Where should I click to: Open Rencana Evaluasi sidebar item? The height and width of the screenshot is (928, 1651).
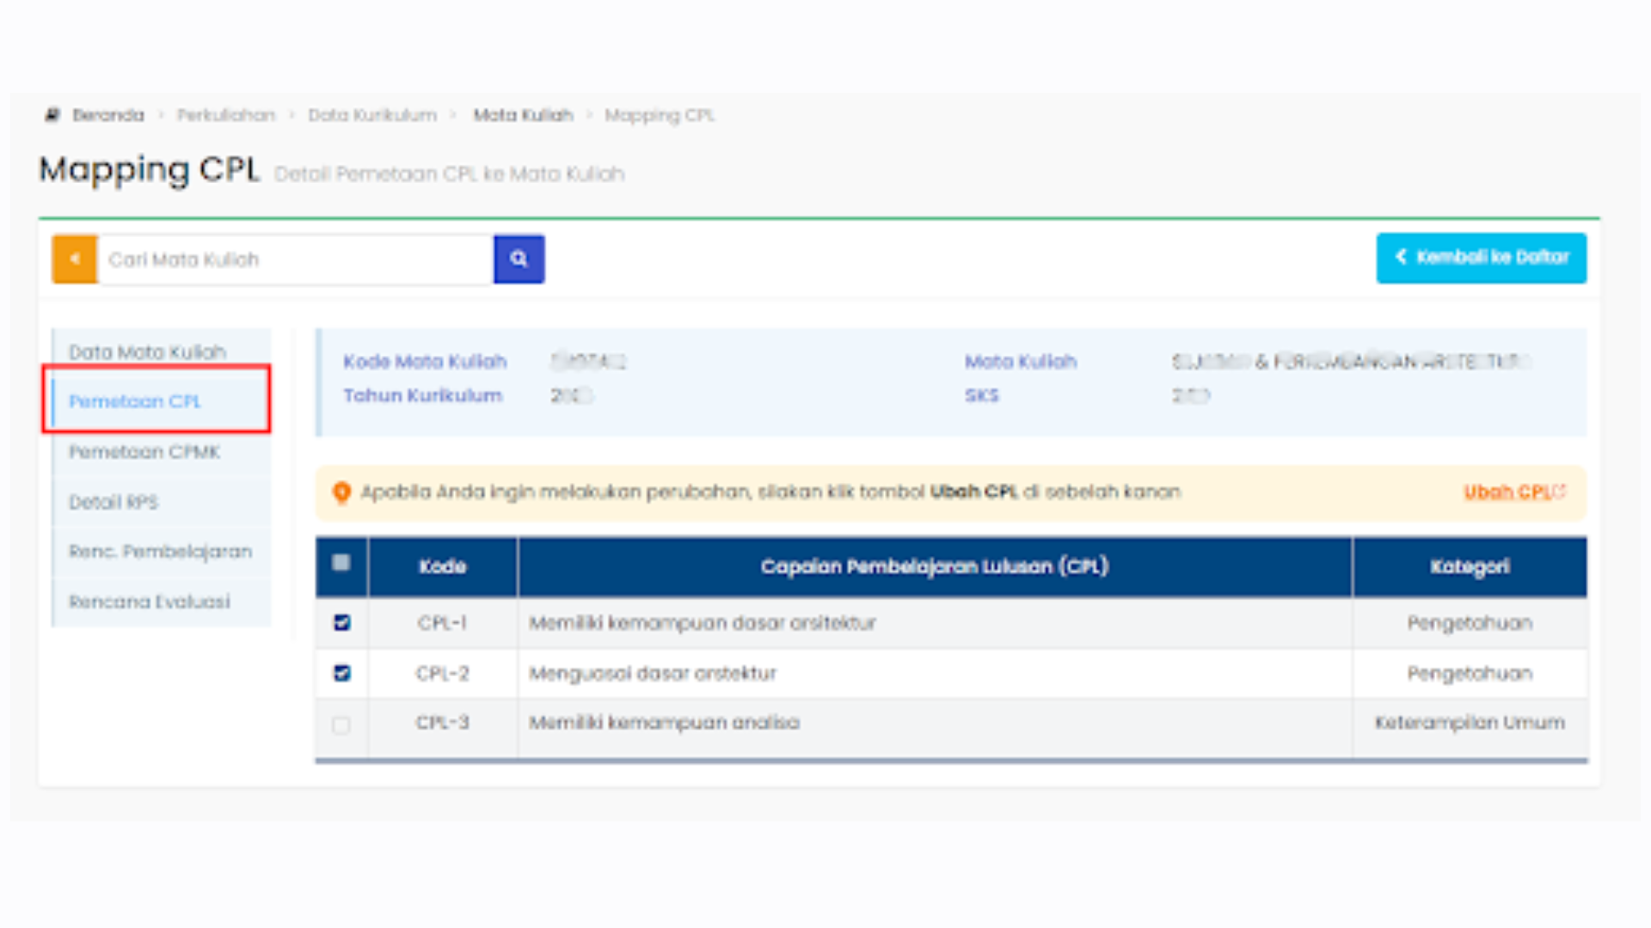click(150, 601)
